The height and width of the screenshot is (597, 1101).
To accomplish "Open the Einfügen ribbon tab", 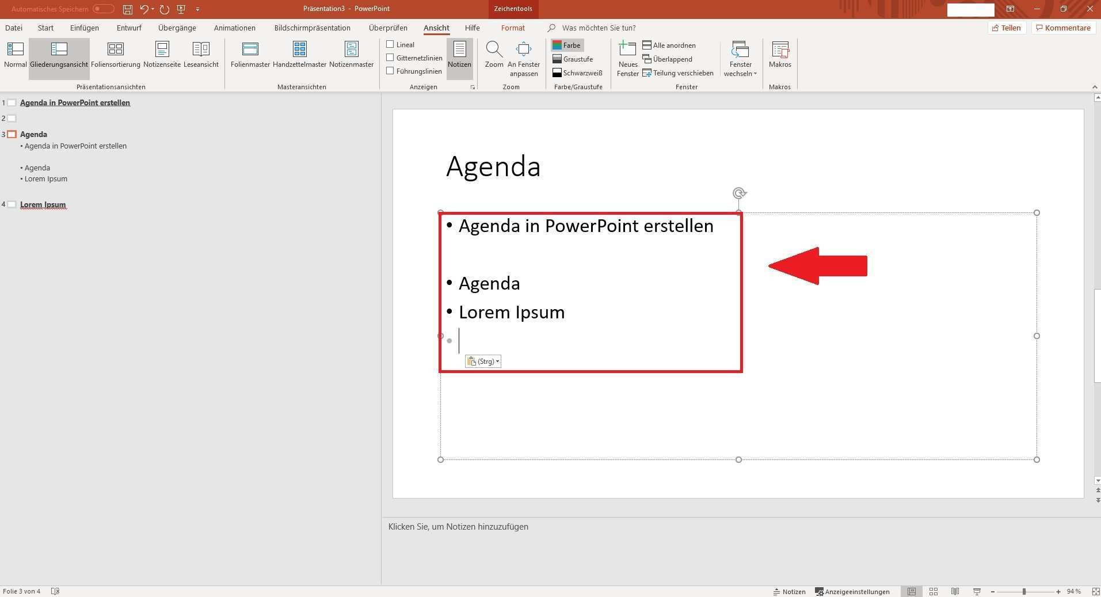I will click(84, 28).
